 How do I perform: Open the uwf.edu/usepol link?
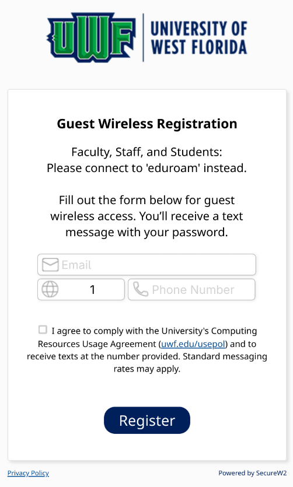(x=193, y=344)
